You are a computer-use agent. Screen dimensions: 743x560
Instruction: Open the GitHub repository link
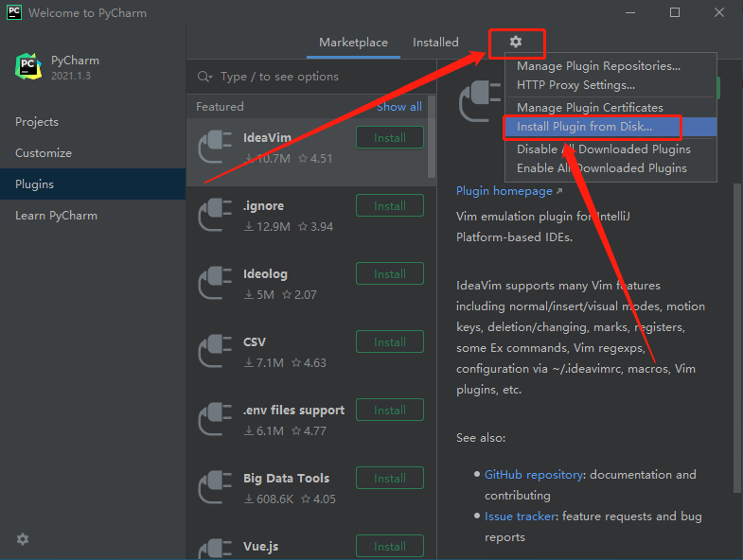(534, 474)
